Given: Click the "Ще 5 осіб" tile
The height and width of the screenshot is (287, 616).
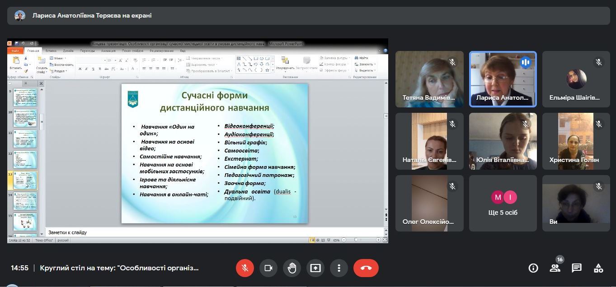Looking at the screenshot, I should 503,204.
